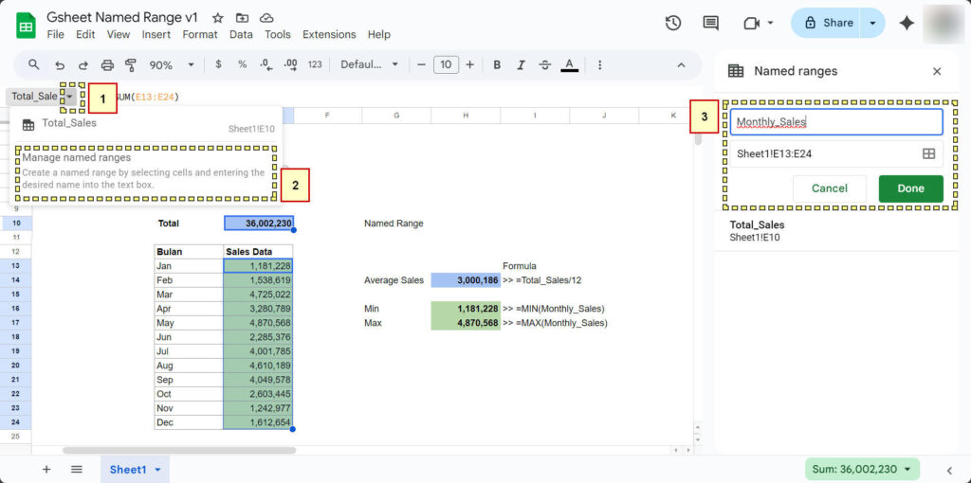Image resolution: width=971 pixels, height=483 pixels.
Task: Open the View menu
Action: point(119,35)
